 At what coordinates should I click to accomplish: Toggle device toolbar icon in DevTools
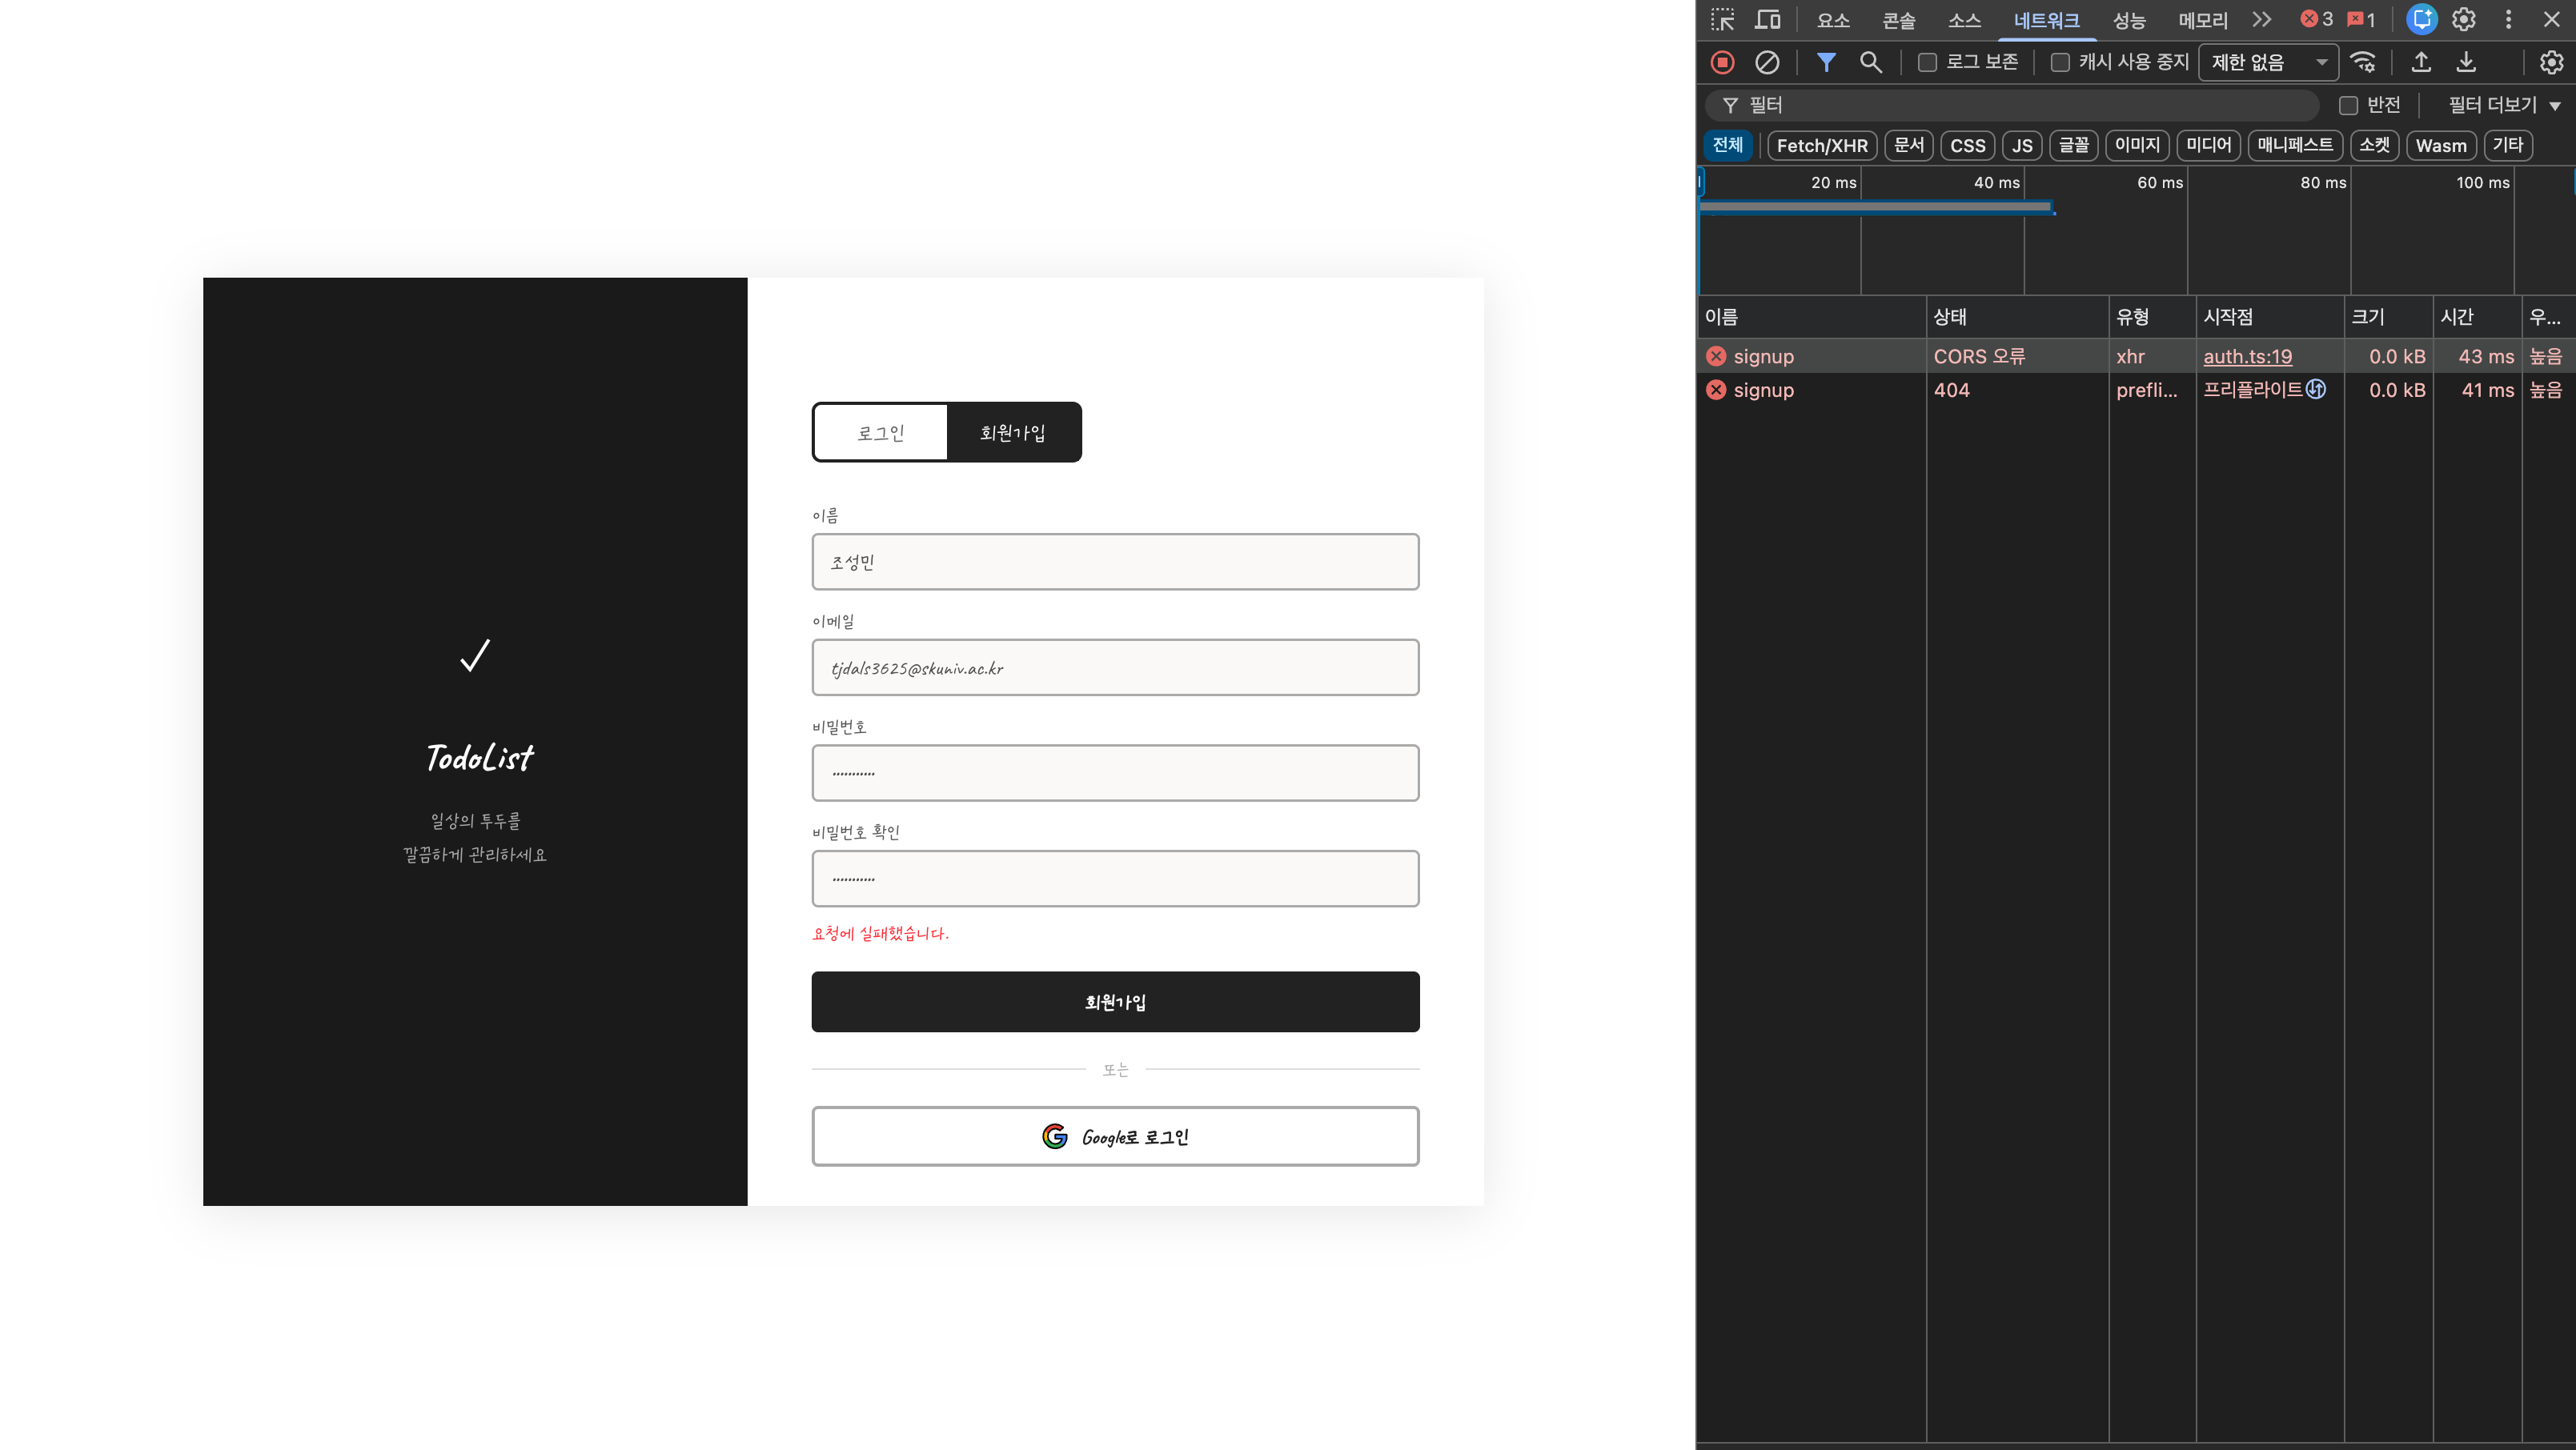(x=1768, y=20)
